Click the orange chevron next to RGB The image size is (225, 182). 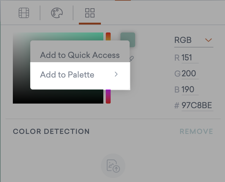[208, 40]
